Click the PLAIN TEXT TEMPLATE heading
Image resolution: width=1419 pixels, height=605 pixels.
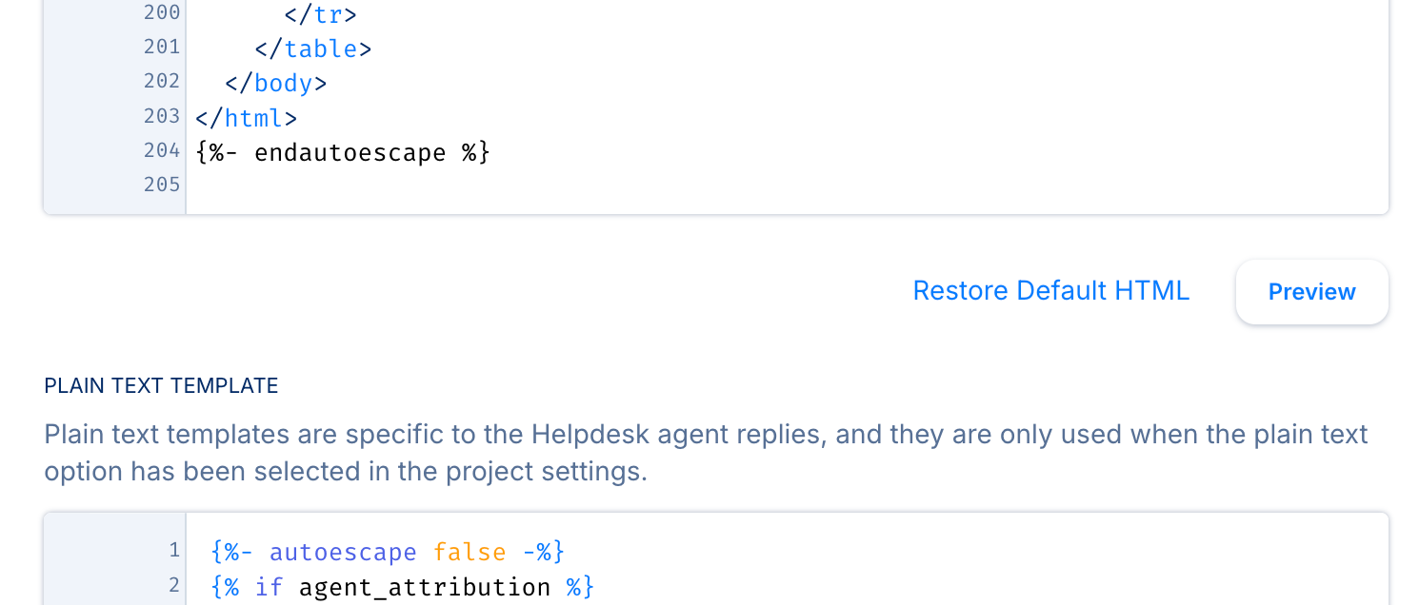click(x=161, y=386)
